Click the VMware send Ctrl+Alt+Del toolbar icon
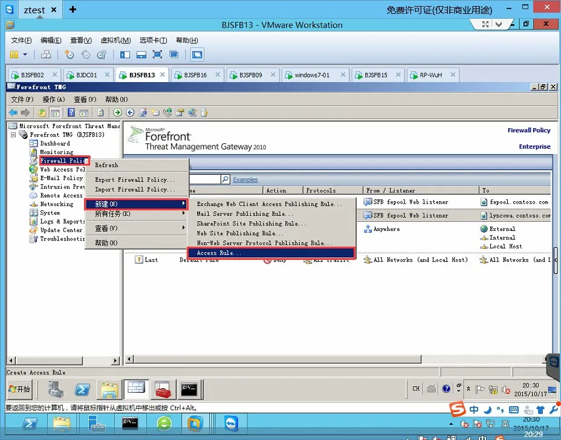This screenshot has height=440, width=561. [46, 54]
